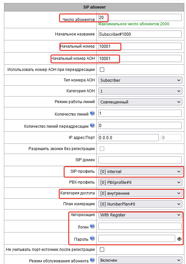Open the Категория доступа dropdown
The image size is (186, 264).
[x=140, y=193]
